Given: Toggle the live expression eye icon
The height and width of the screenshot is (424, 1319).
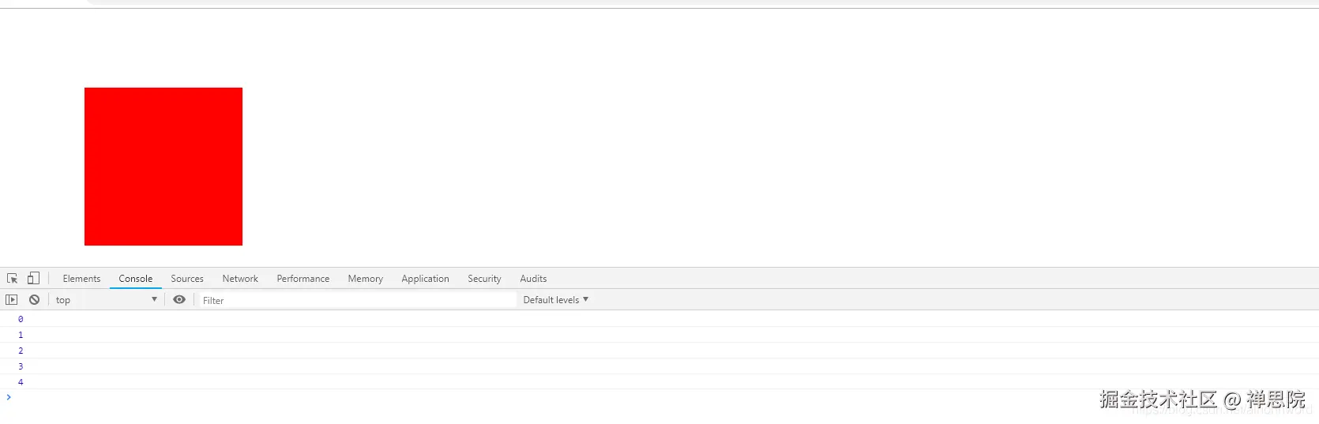Looking at the screenshot, I should coord(179,300).
